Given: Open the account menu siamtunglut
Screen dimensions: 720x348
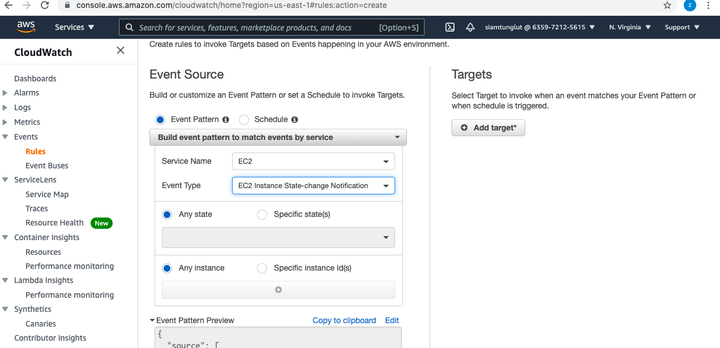Looking at the screenshot, I should [540, 27].
